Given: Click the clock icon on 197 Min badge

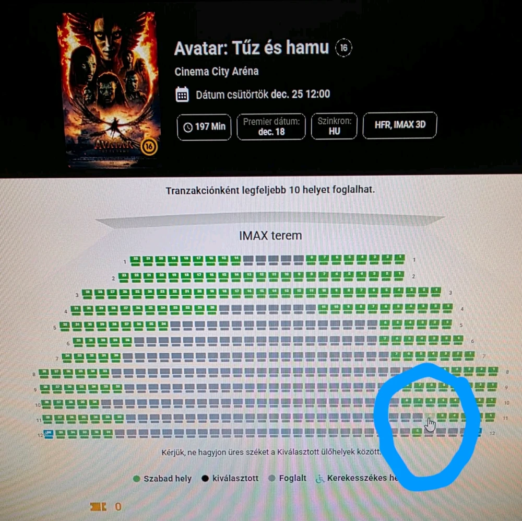Looking at the screenshot, I should point(188,128).
